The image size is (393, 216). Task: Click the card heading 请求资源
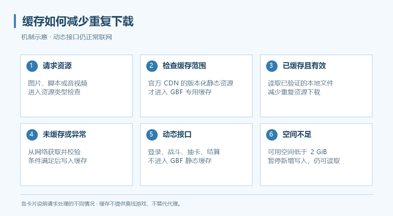(x=57, y=66)
